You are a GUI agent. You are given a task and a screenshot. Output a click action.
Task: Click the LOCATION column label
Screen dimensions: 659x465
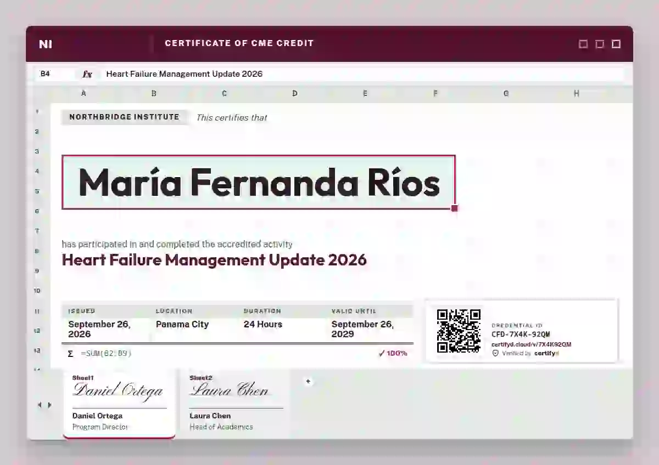tap(174, 311)
